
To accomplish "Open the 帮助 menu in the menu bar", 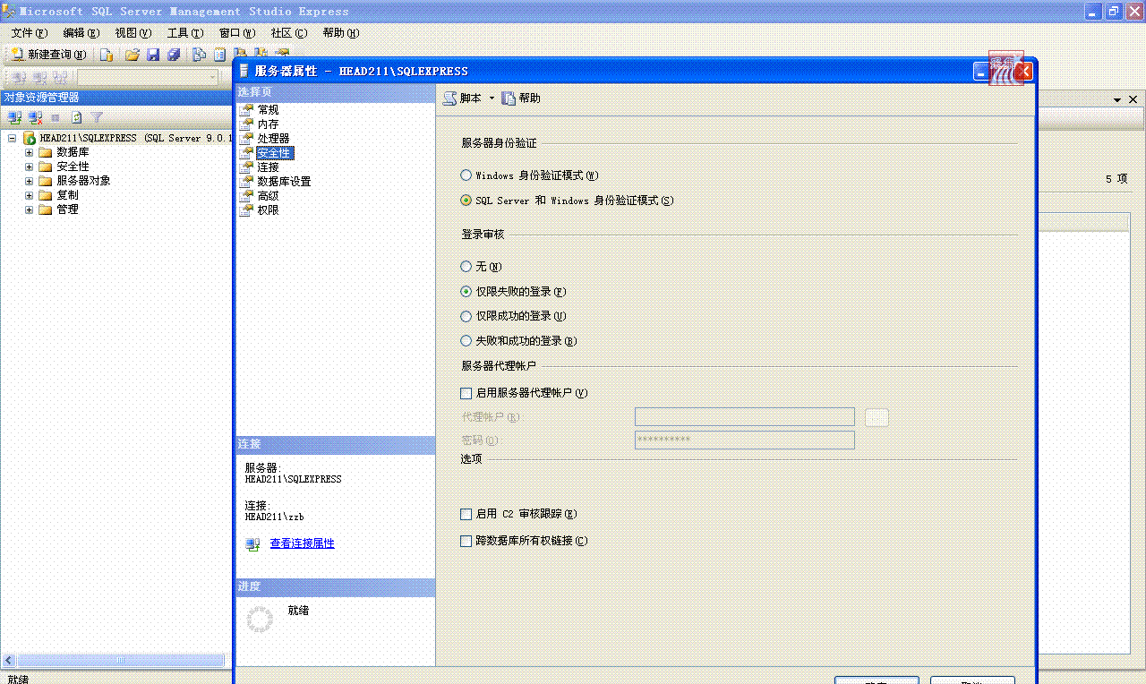I will point(341,33).
